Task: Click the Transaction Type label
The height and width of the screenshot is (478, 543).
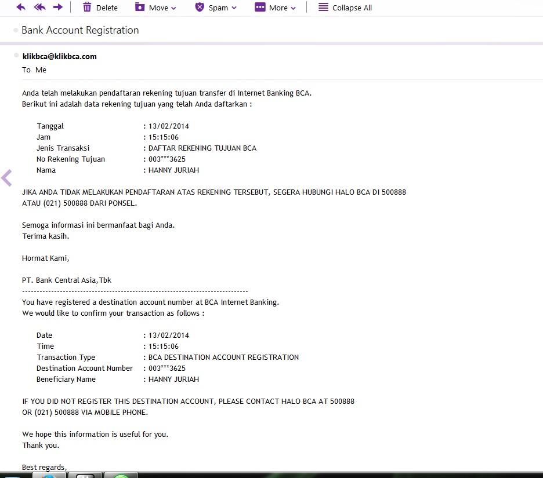Action: coord(66,357)
